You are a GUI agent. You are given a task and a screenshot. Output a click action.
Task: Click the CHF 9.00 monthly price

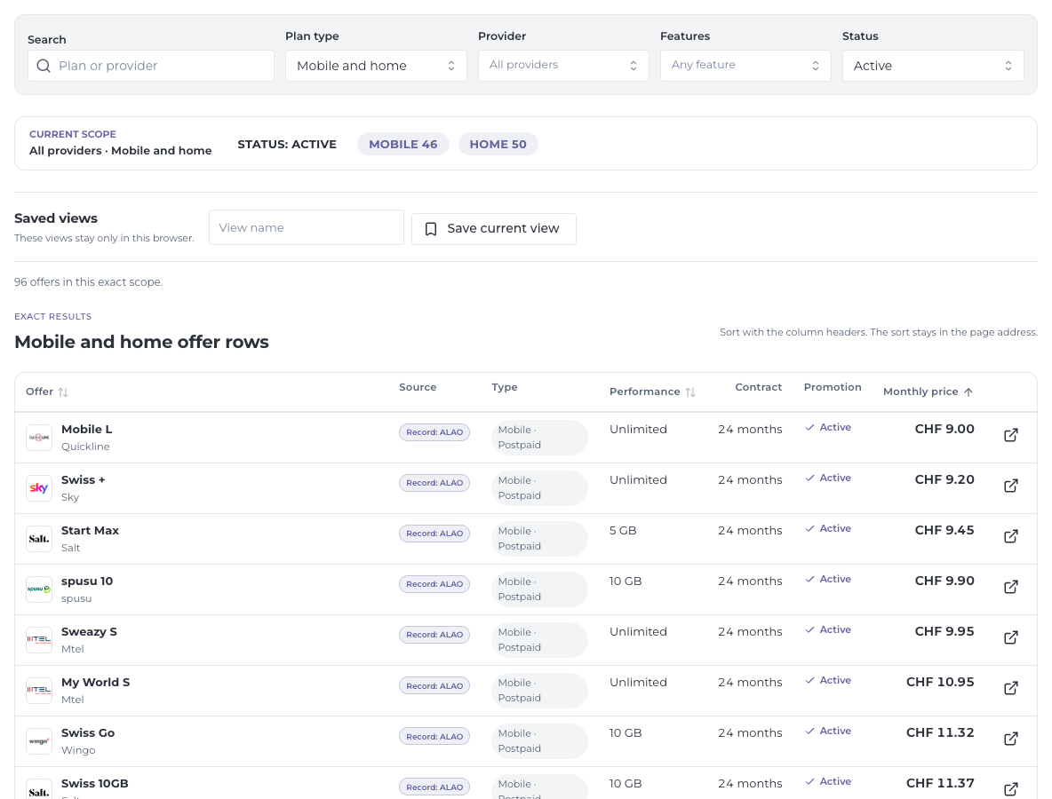coord(944,429)
